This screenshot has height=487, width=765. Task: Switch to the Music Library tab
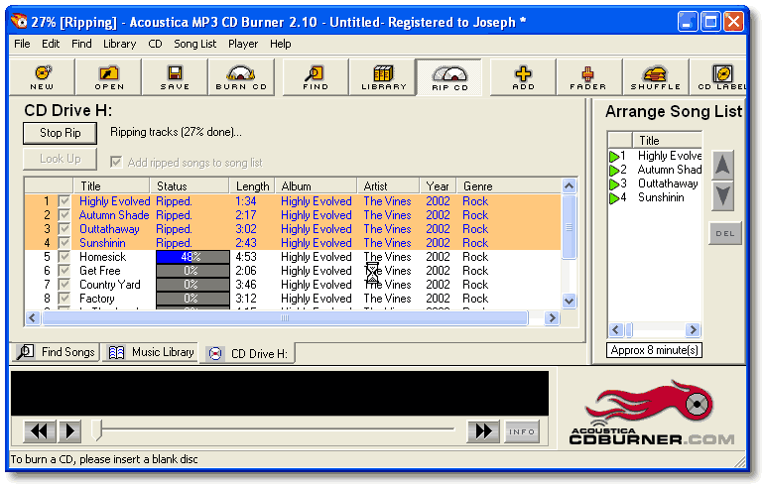pos(151,352)
